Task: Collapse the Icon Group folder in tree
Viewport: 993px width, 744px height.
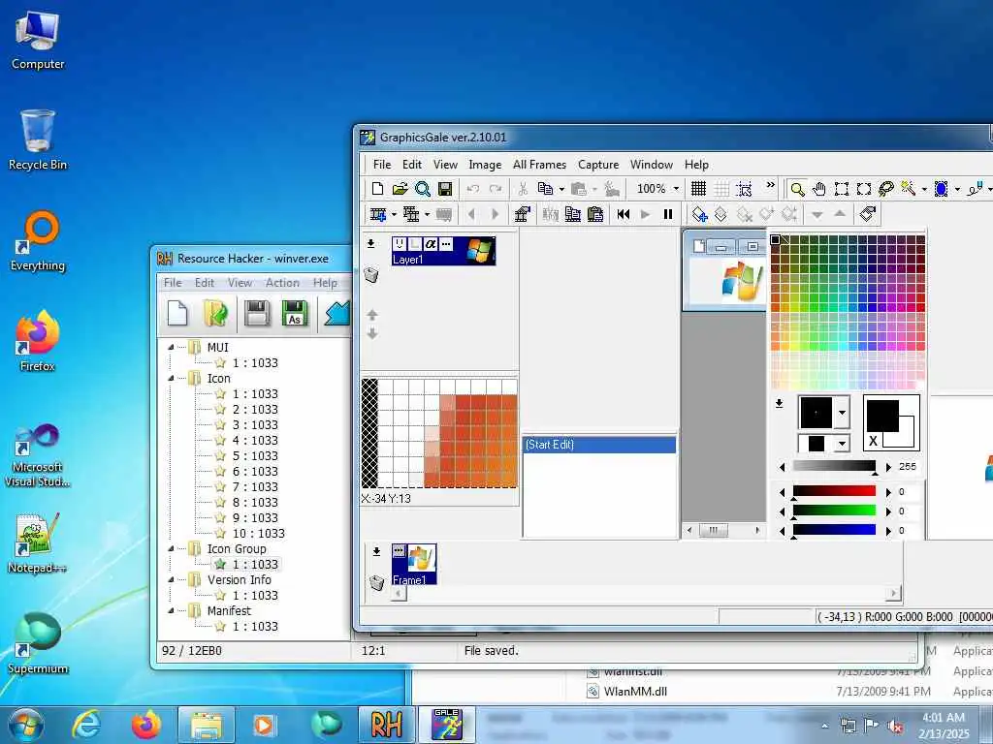Action: (171, 548)
